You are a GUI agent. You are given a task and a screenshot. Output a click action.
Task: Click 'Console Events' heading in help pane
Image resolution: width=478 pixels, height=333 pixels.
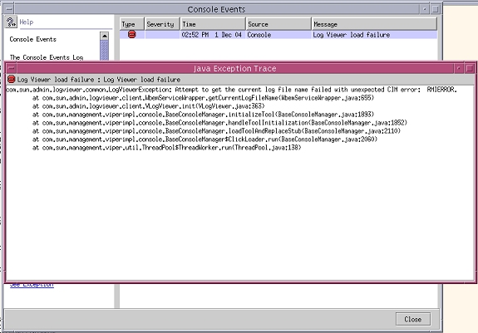[x=33, y=39]
